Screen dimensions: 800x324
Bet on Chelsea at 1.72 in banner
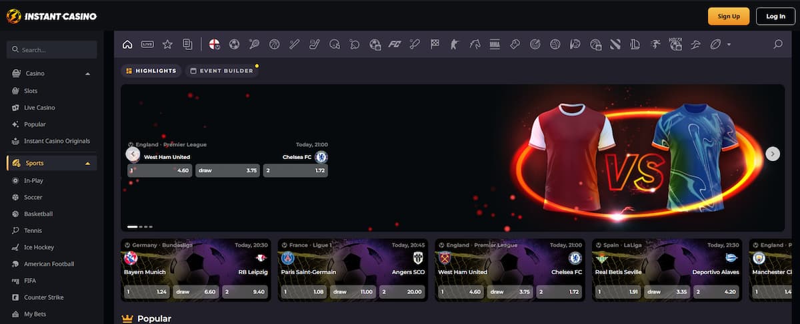[295, 170]
